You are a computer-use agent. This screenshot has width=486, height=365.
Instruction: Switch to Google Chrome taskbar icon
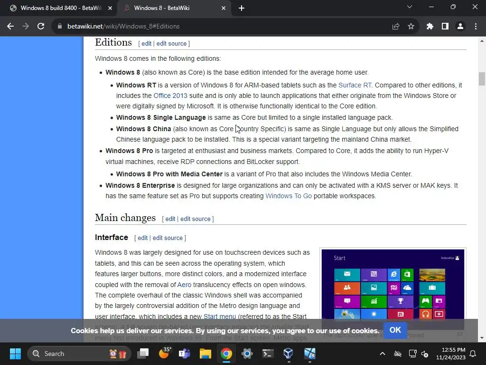click(x=226, y=354)
